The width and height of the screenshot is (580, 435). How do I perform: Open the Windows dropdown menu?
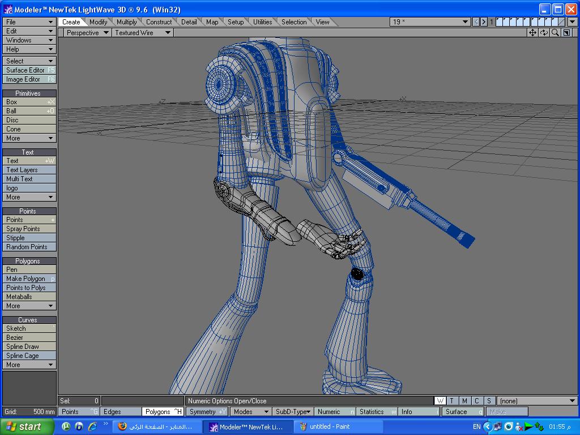(29, 40)
